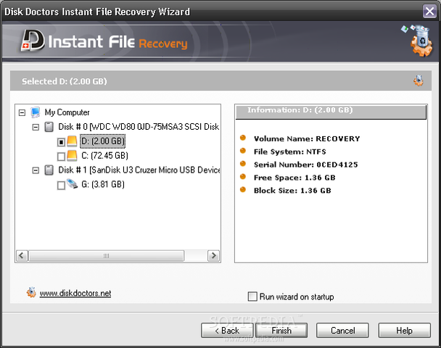Uncheck the D: (2.00 GB) checkbox

click(x=61, y=142)
